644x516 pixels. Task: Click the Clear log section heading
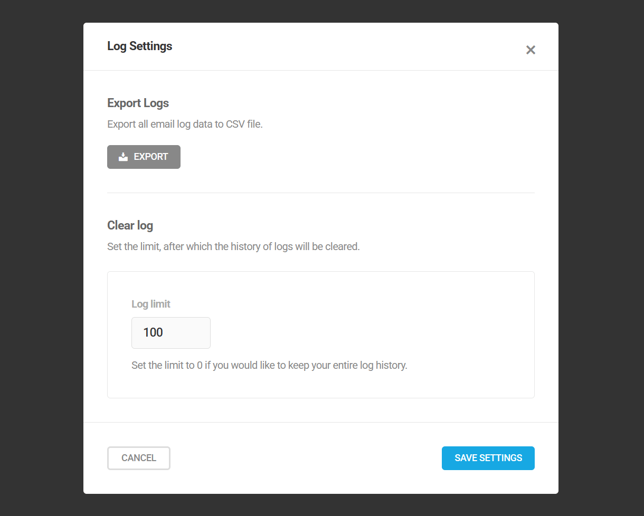(130, 225)
